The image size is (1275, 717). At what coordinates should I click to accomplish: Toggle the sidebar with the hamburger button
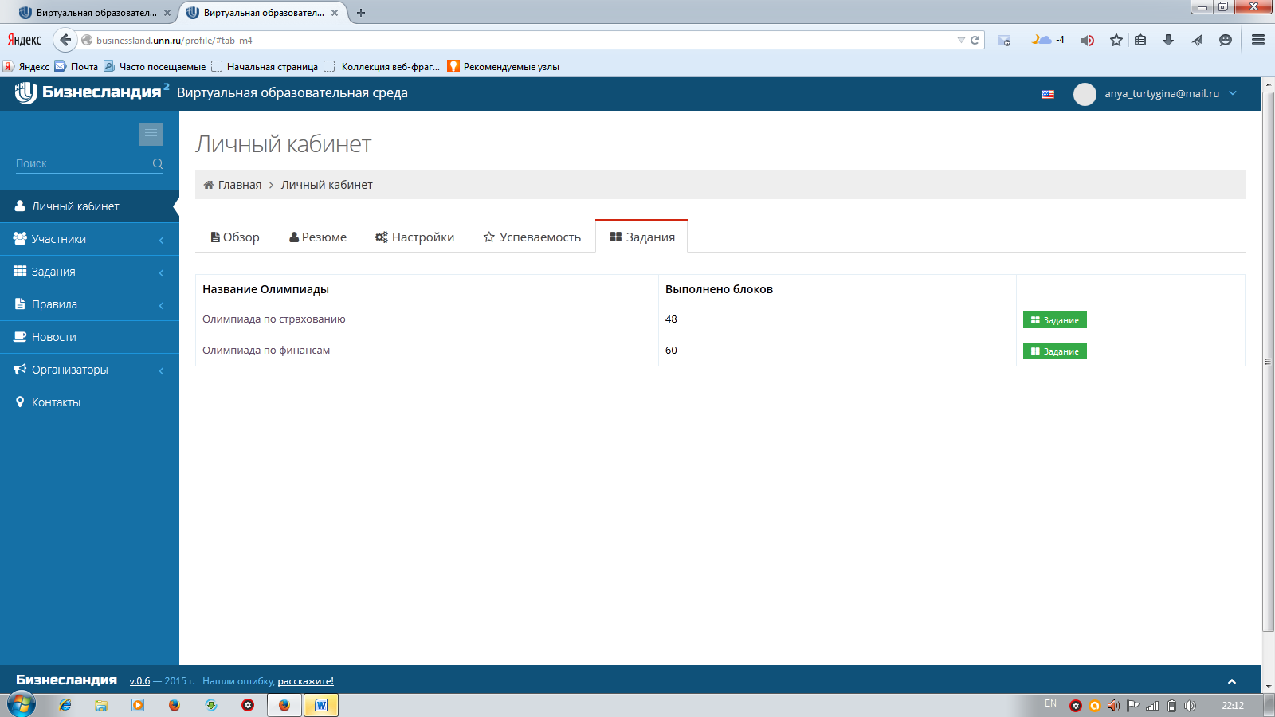pos(151,134)
